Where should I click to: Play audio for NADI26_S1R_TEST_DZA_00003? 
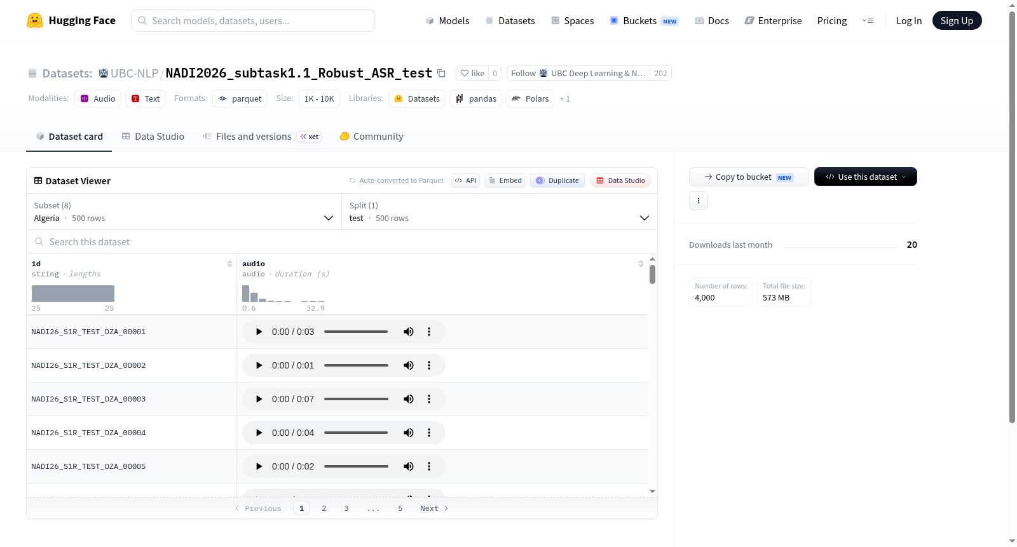click(x=259, y=399)
